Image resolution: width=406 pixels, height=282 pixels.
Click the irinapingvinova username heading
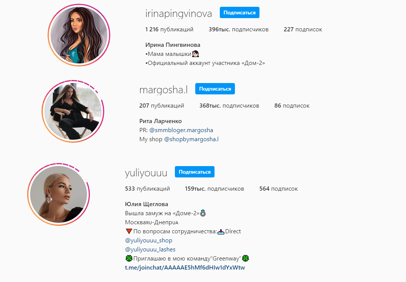point(179,14)
